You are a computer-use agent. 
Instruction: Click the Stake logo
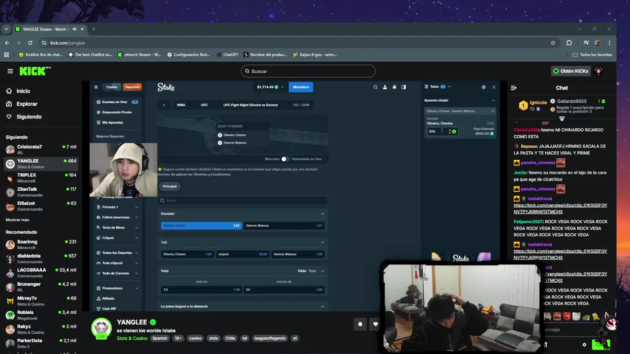pyautogui.click(x=166, y=87)
